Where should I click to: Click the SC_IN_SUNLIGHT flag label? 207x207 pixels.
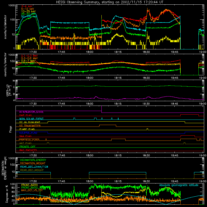coord(30,122)
